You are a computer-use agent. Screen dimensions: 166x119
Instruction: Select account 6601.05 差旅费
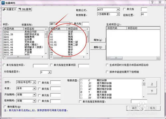pos(24,50)
